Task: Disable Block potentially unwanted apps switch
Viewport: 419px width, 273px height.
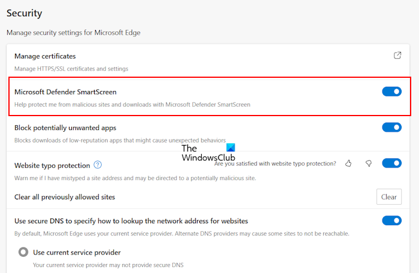Action: (391, 128)
